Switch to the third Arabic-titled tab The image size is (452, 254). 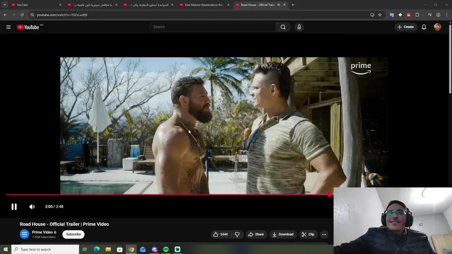point(149,5)
